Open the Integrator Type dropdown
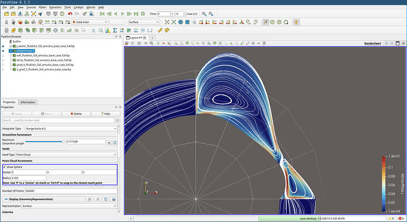 point(71,129)
